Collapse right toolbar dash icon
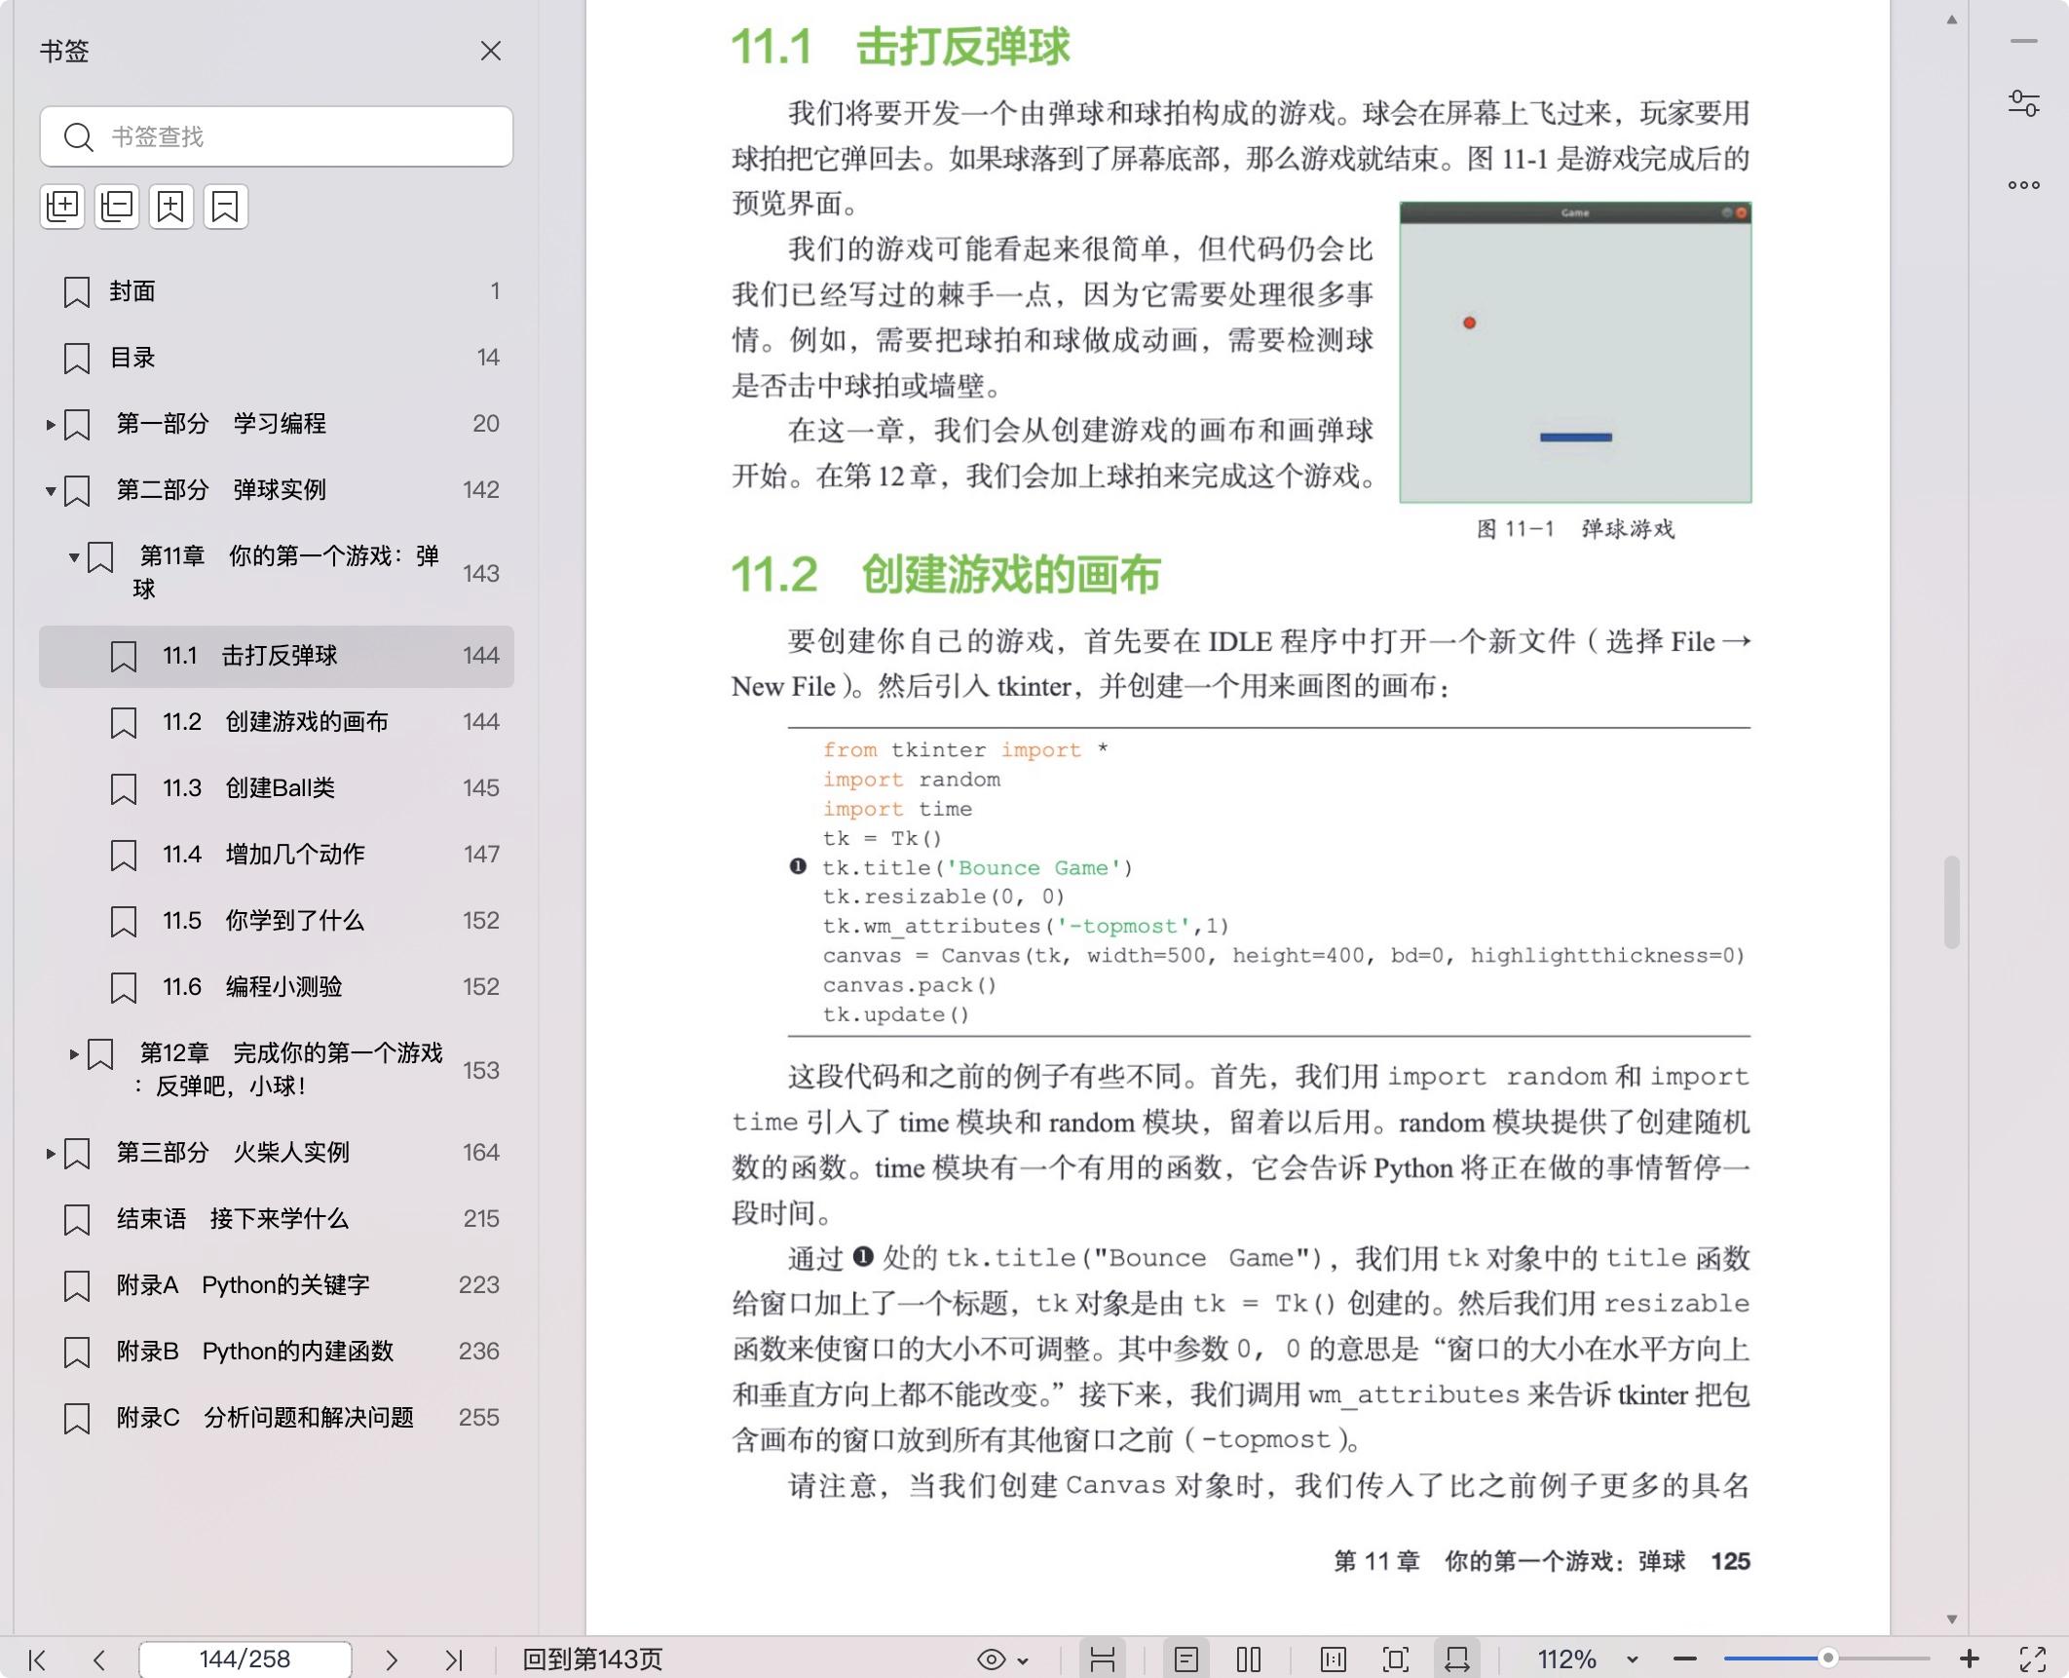2069x1678 pixels. [2024, 42]
